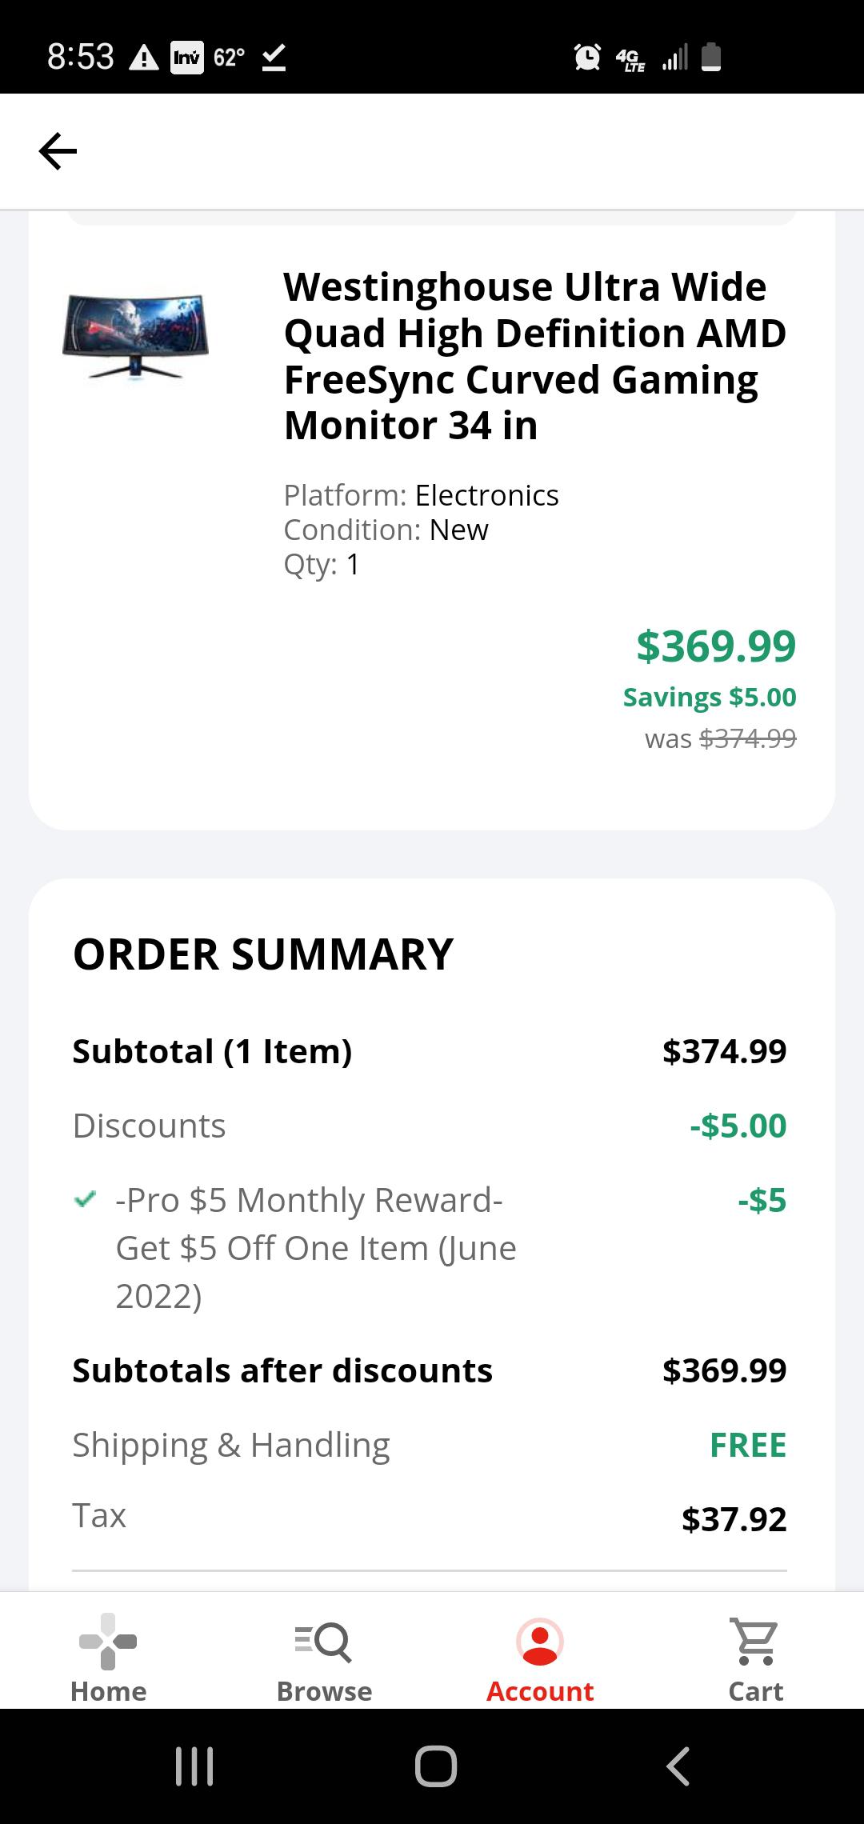This screenshot has height=1824, width=864.
Task: Tap the FREE Shipping & Handling value
Action: point(748,1445)
